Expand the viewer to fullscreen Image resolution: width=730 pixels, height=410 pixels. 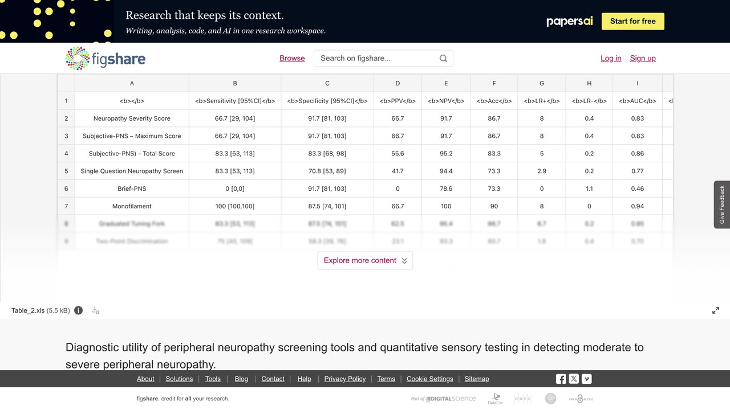click(x=716, y=310)
